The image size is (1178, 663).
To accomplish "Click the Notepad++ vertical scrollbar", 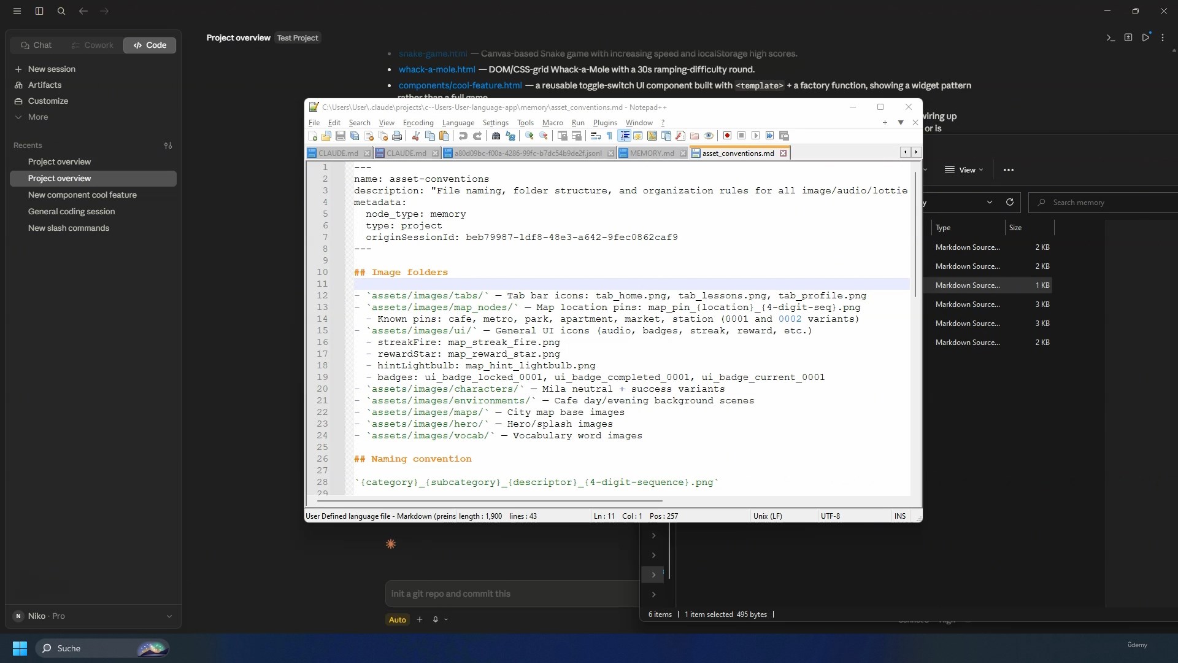I will click(x=915, y=235).
